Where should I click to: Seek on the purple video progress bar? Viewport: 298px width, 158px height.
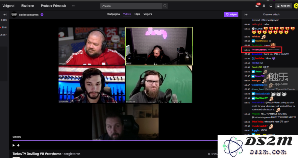tap(115, 141)
